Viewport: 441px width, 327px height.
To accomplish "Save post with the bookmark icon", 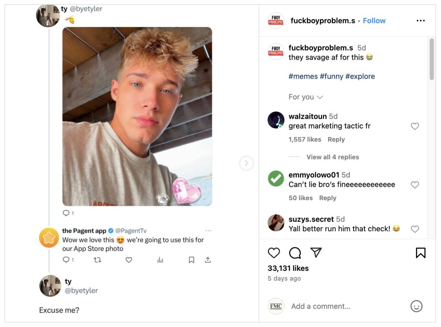I will coord(420,253).
